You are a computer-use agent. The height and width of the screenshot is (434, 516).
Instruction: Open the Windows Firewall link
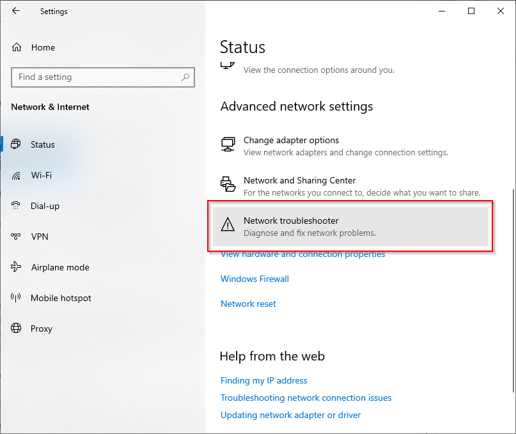[254, 279]
